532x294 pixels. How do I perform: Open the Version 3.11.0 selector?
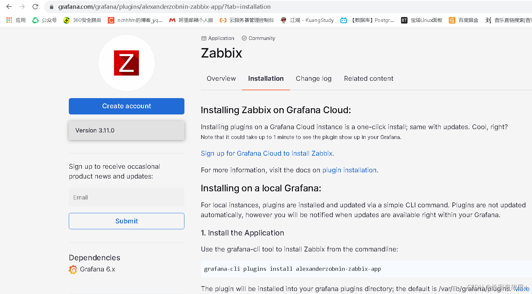click(x=126, y=130)
